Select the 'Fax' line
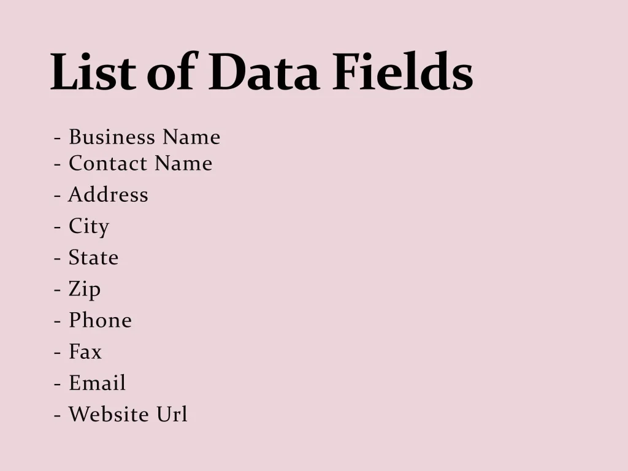628x471 pixels. [85, 351]
